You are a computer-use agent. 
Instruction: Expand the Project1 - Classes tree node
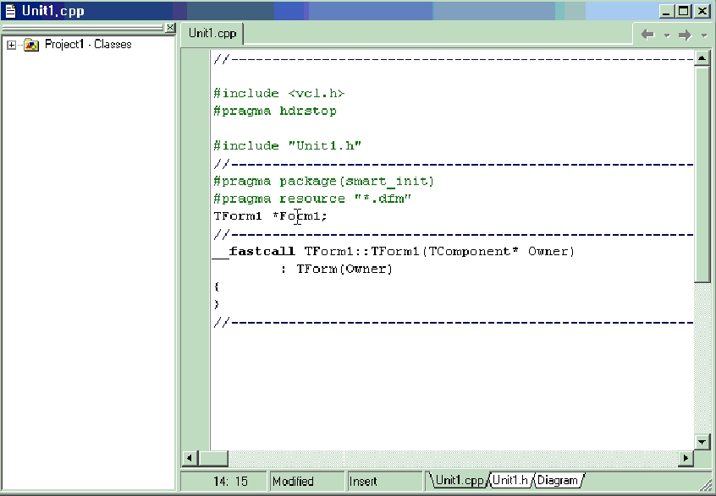tap(12, 45)
